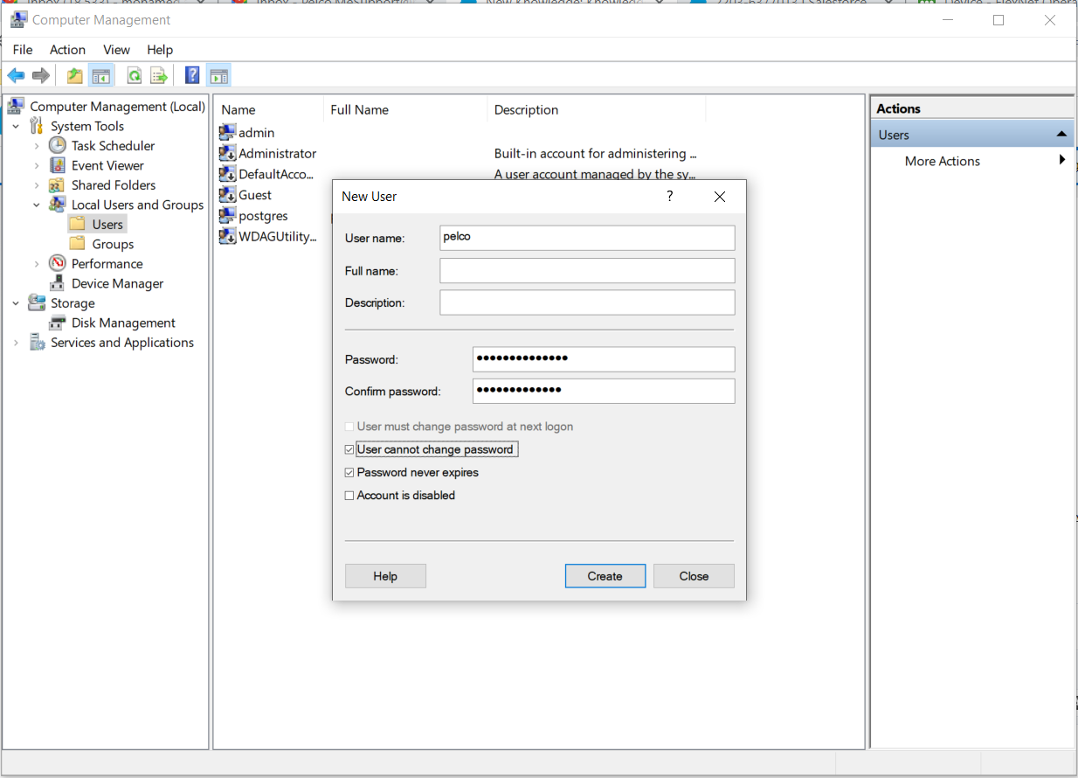Screen dimensions: 1078x778
Task: Click the Local Users and Groups icon
Action: 57,205
